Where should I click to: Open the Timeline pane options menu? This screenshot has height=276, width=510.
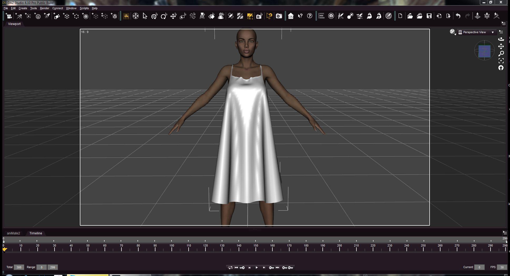pos(505,233)
